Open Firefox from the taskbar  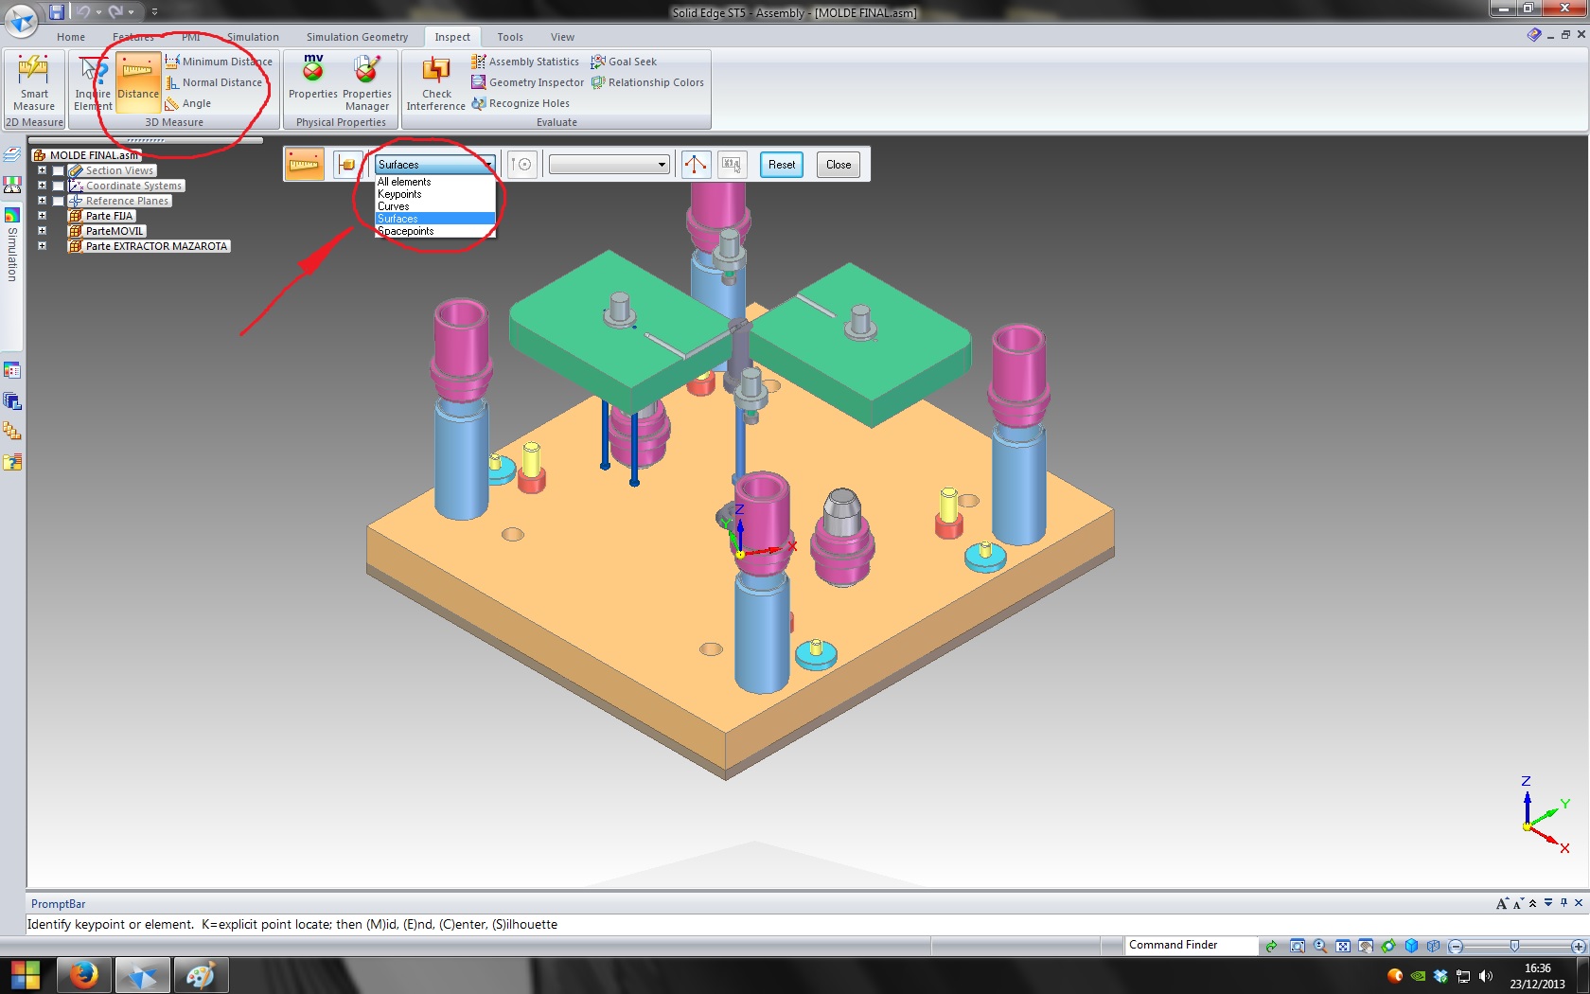83,975
